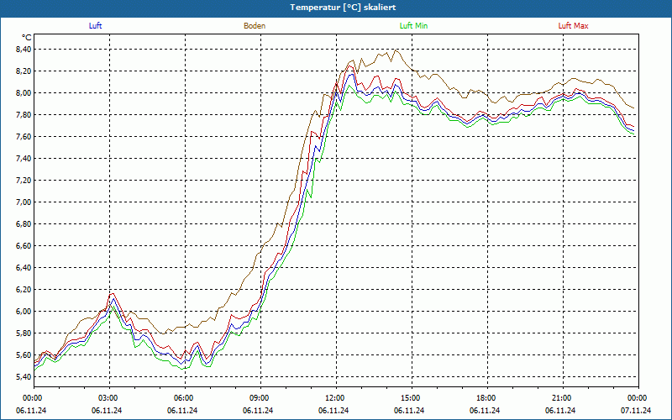Click the 12:00 time axis label
The width and height of the screenshot is (672, 420).
coord(335,398)
